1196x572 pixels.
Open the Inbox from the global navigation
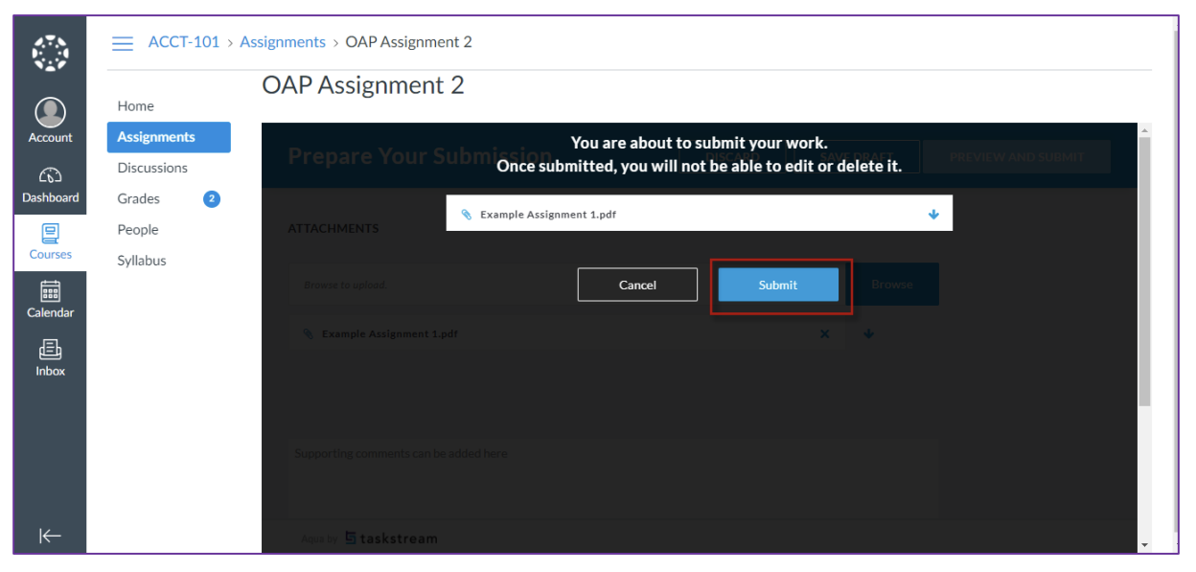tap(51, 357)
